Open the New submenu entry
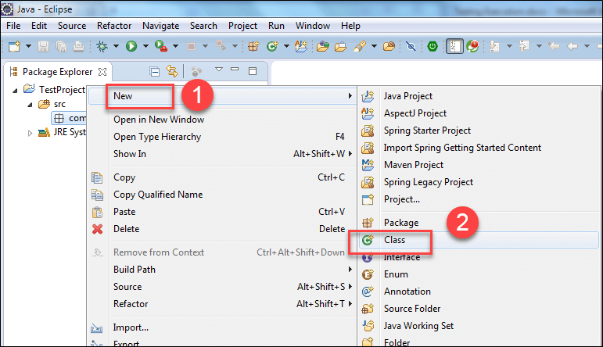 [123, 96]
